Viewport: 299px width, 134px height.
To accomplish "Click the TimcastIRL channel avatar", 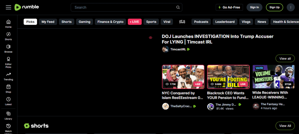I will click(166, 49).
